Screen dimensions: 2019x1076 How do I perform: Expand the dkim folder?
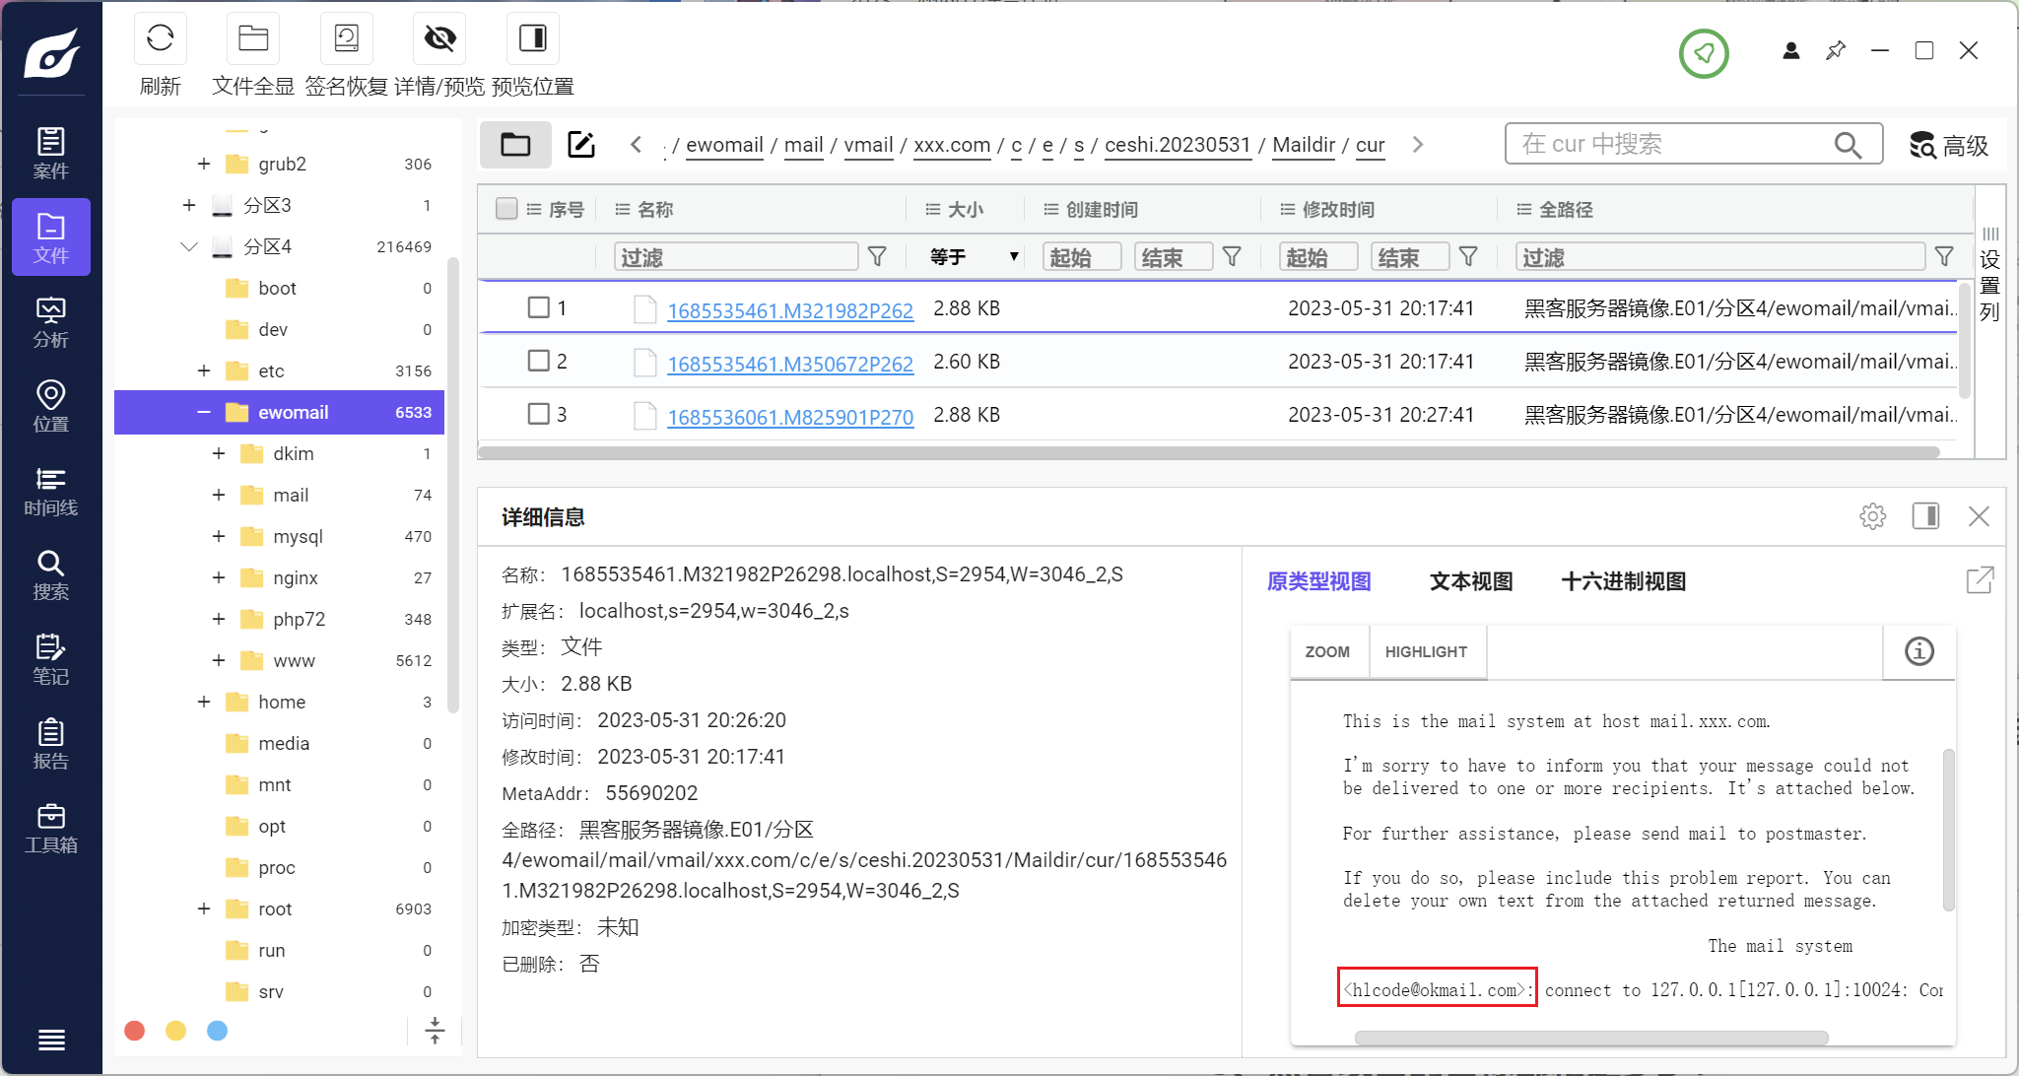219,453
